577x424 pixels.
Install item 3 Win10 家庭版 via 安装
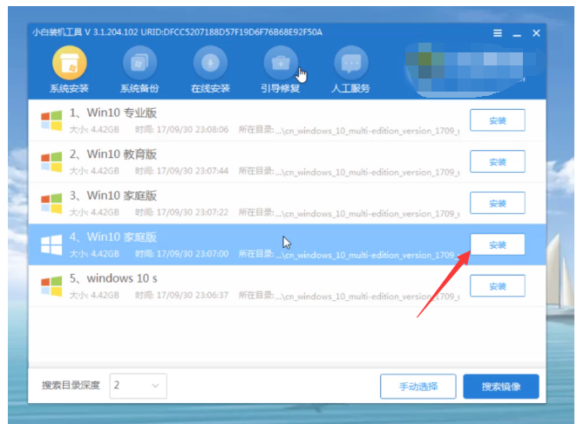point(497,203)
